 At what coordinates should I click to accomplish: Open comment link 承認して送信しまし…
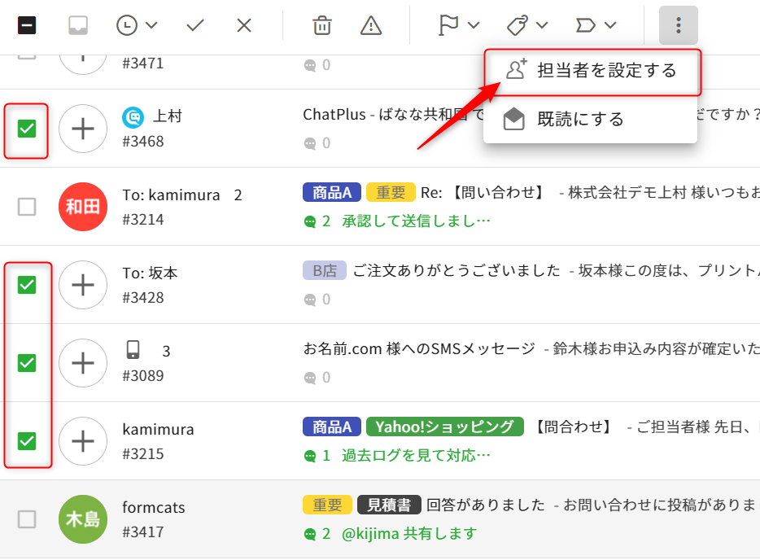click(x=416, y=221)
